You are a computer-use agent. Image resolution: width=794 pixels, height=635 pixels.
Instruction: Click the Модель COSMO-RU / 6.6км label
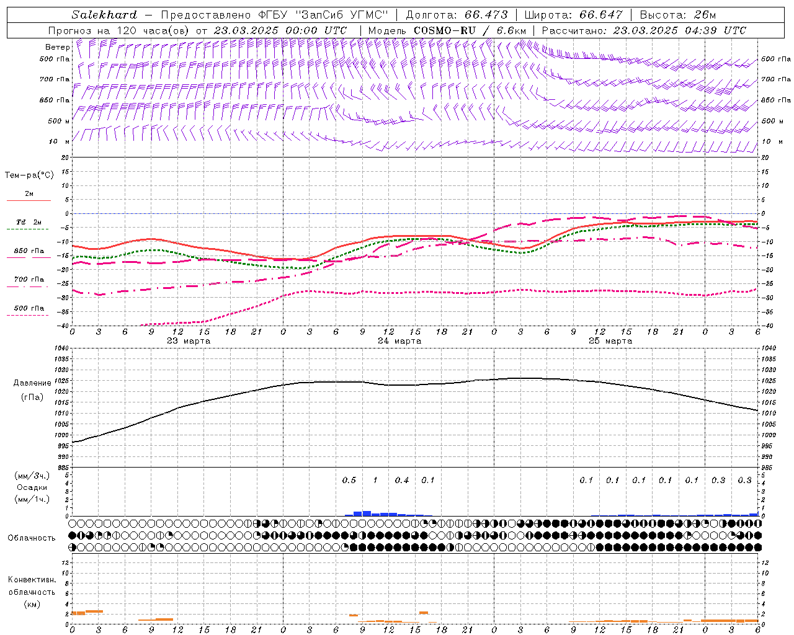[447, 30]
